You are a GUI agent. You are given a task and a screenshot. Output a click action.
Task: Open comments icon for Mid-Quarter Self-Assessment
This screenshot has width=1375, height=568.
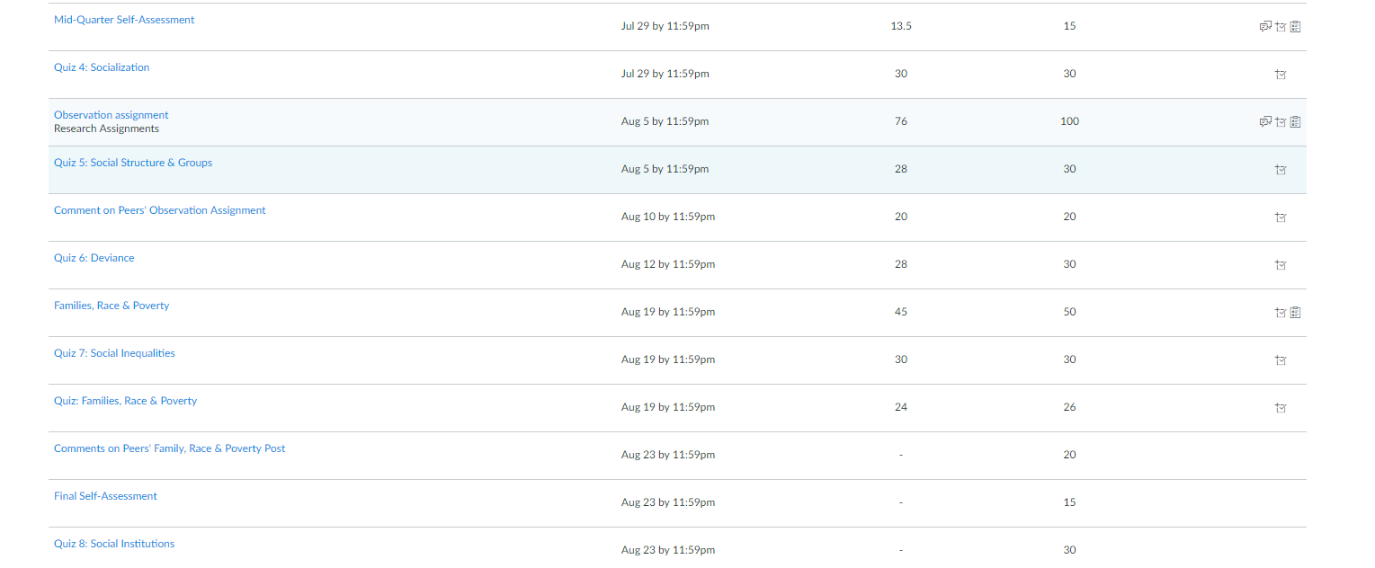[x=1265, y=27]
